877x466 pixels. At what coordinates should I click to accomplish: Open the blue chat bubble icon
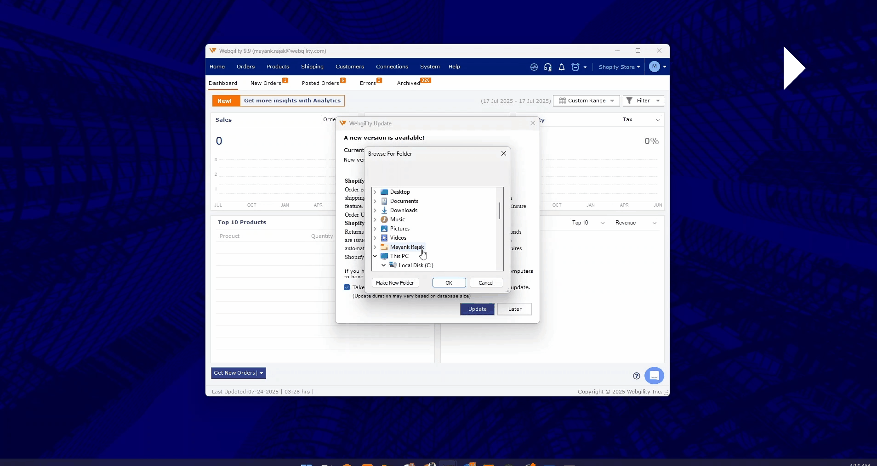pos(654,376)
